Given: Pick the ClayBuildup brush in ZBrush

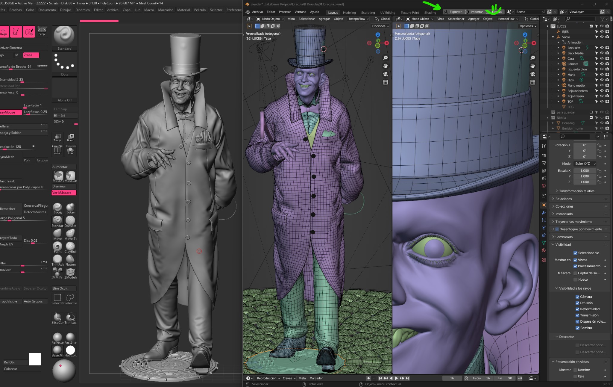Looking at the screenshot, I should (70, 247).
